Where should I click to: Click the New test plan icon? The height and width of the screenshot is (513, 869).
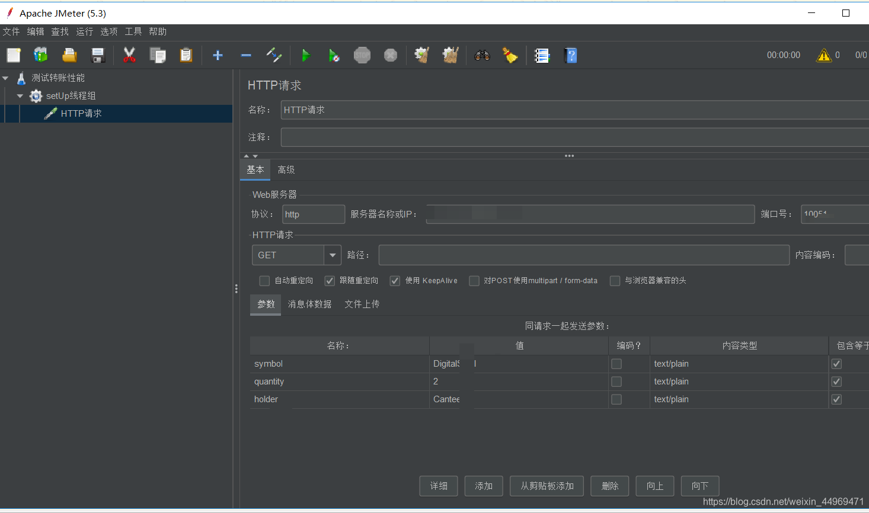coord(14,55)
